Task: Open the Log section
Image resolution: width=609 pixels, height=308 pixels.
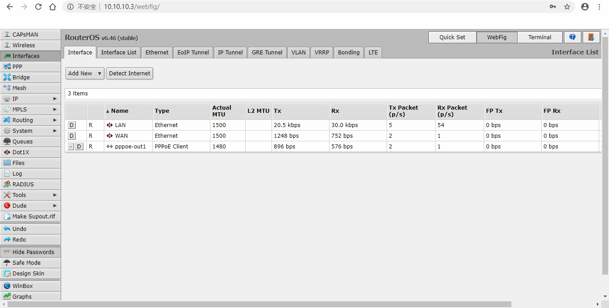Action: [30, 173]
